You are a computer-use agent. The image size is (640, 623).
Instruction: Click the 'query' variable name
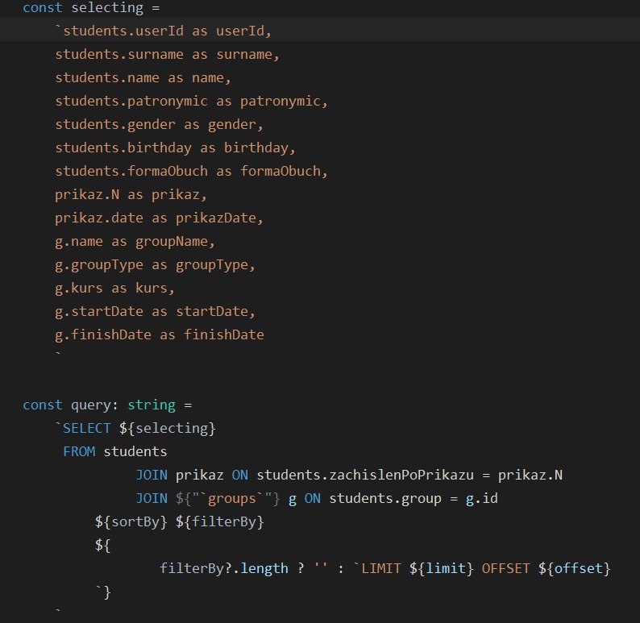point(91,405)
